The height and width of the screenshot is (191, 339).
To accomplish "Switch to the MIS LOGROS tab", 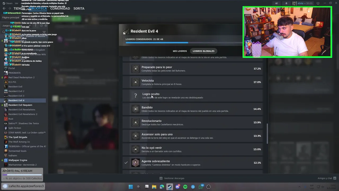I will pyautogui.click(x=180, y=51).
